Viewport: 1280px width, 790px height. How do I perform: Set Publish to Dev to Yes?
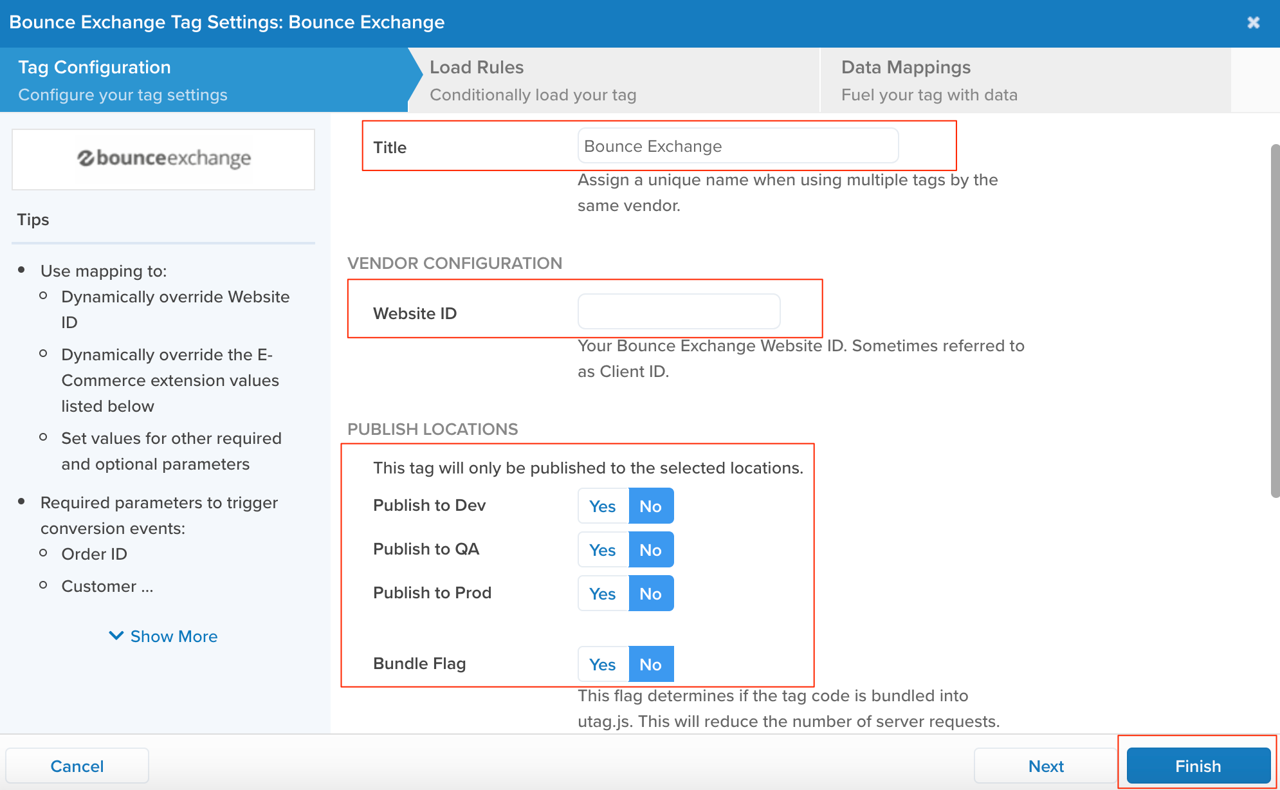point(603,506)
